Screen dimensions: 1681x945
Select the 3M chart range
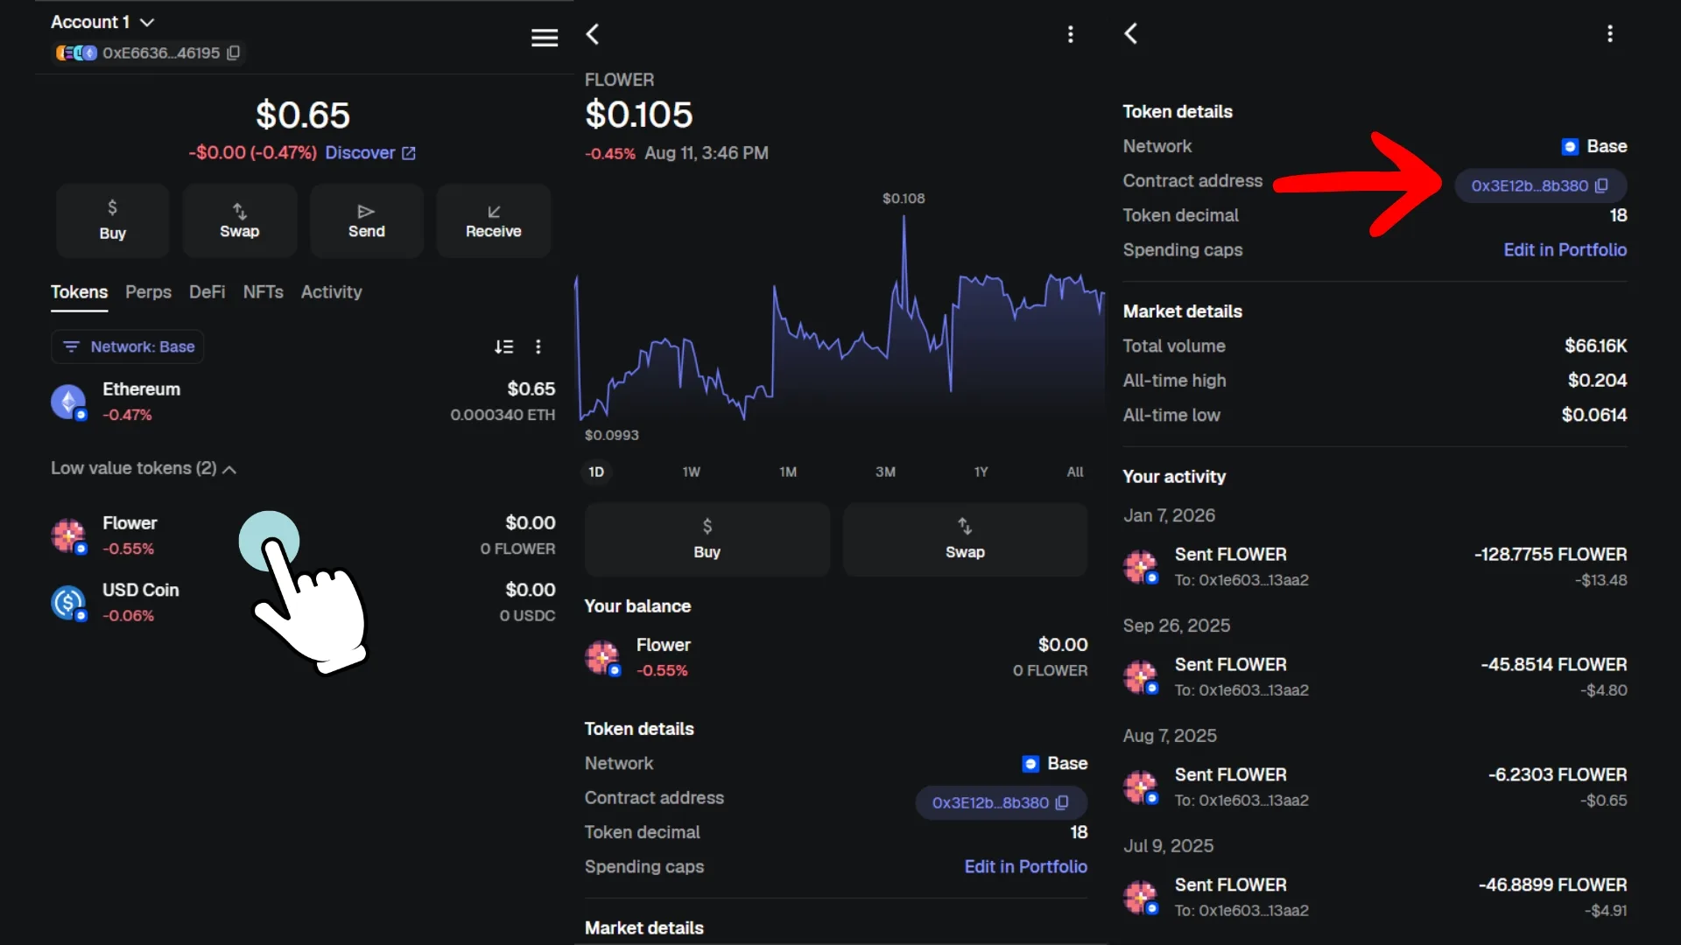[x=885, y=472]
